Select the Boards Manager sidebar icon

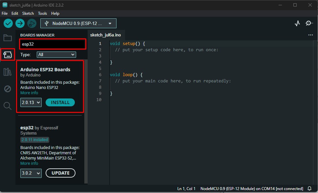pos(8,54)
